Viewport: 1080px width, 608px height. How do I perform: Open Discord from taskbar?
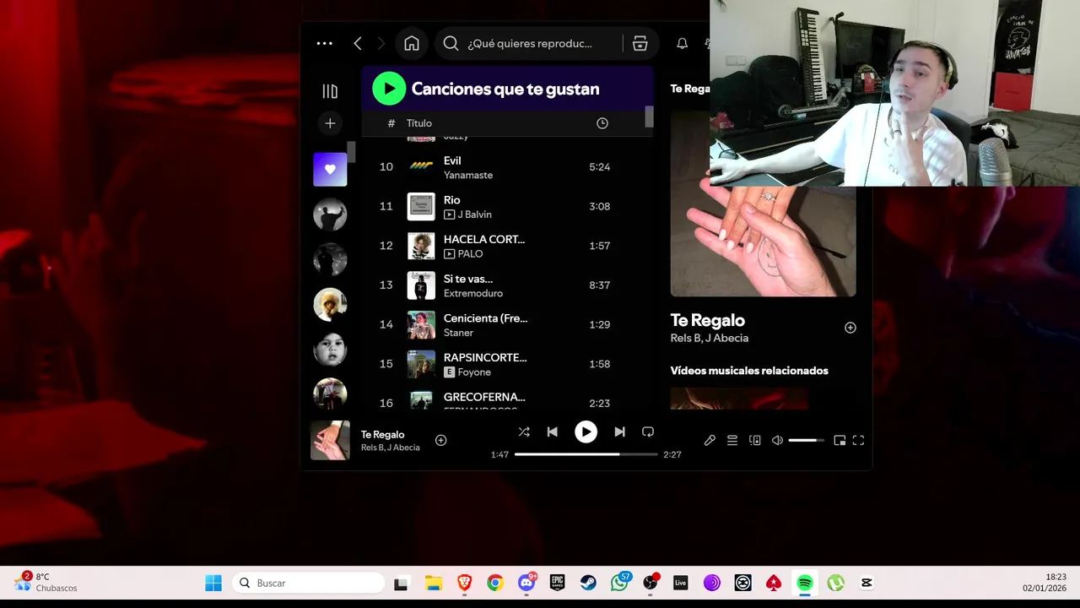pyautogui.click(x=526, y=583)
